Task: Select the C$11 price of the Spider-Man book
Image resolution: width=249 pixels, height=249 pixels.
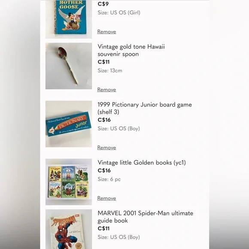Action: [x=104, y=228]
